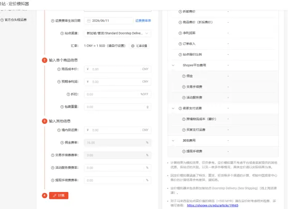The image size is (288, 209).
Task: Click the '定价模拟器' page title text
Action: coord(19,4)
